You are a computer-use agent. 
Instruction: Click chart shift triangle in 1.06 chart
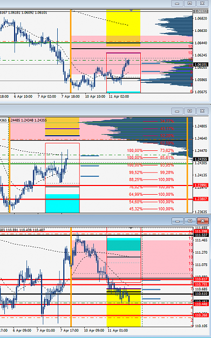(131, 10)
